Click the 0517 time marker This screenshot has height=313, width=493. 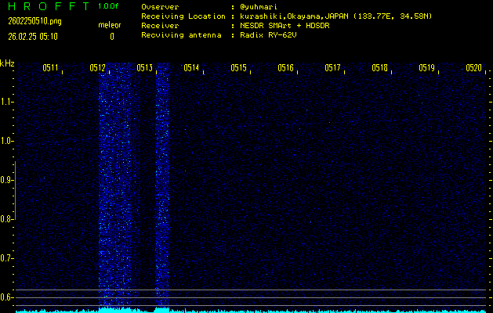[332, 68]
